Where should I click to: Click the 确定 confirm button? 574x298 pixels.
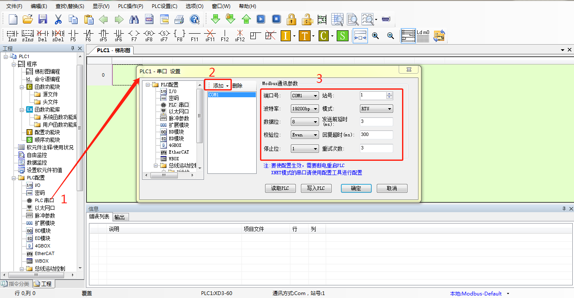coord(356,188)
